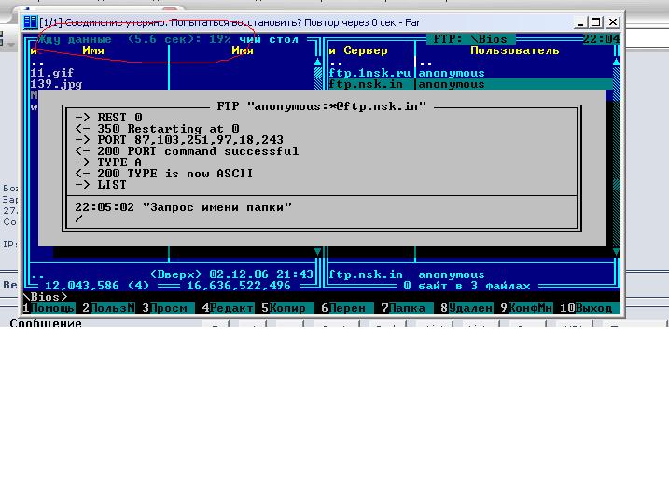Image resolution: width=669 pixels, height=478 pixels.
Task: Click the Сервер column header
Action: [366, 50]
